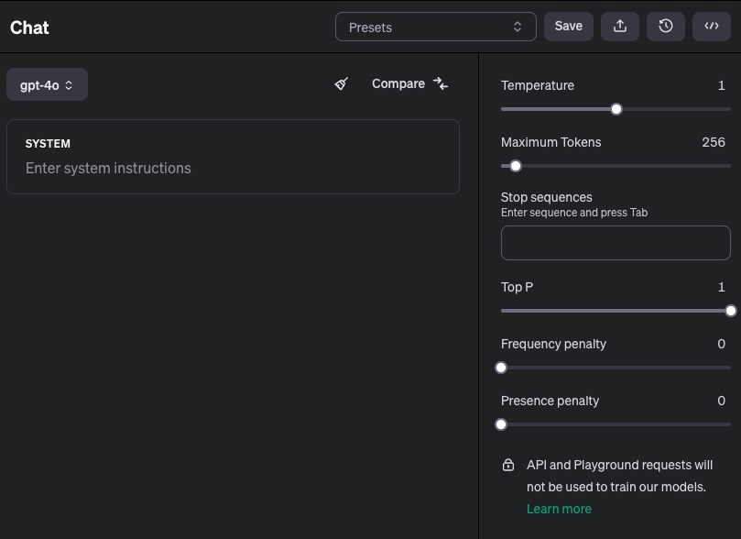Click the Compare arrows icon
This screenshot has width=741, height=539.
[x=441, y=83]
